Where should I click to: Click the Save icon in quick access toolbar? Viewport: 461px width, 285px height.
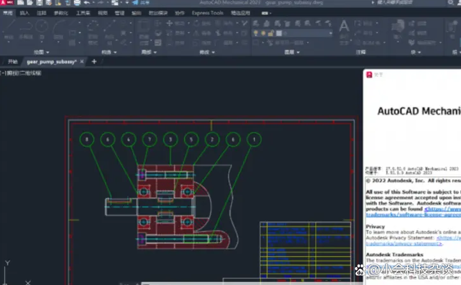pos(40,3)
